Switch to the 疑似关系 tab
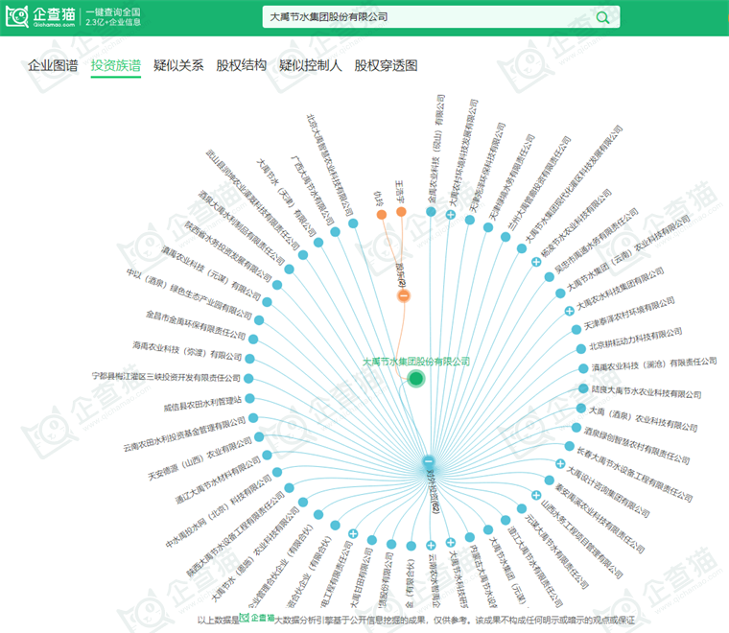The width and height of the screenshot is (729, 633). click(178, 65)
